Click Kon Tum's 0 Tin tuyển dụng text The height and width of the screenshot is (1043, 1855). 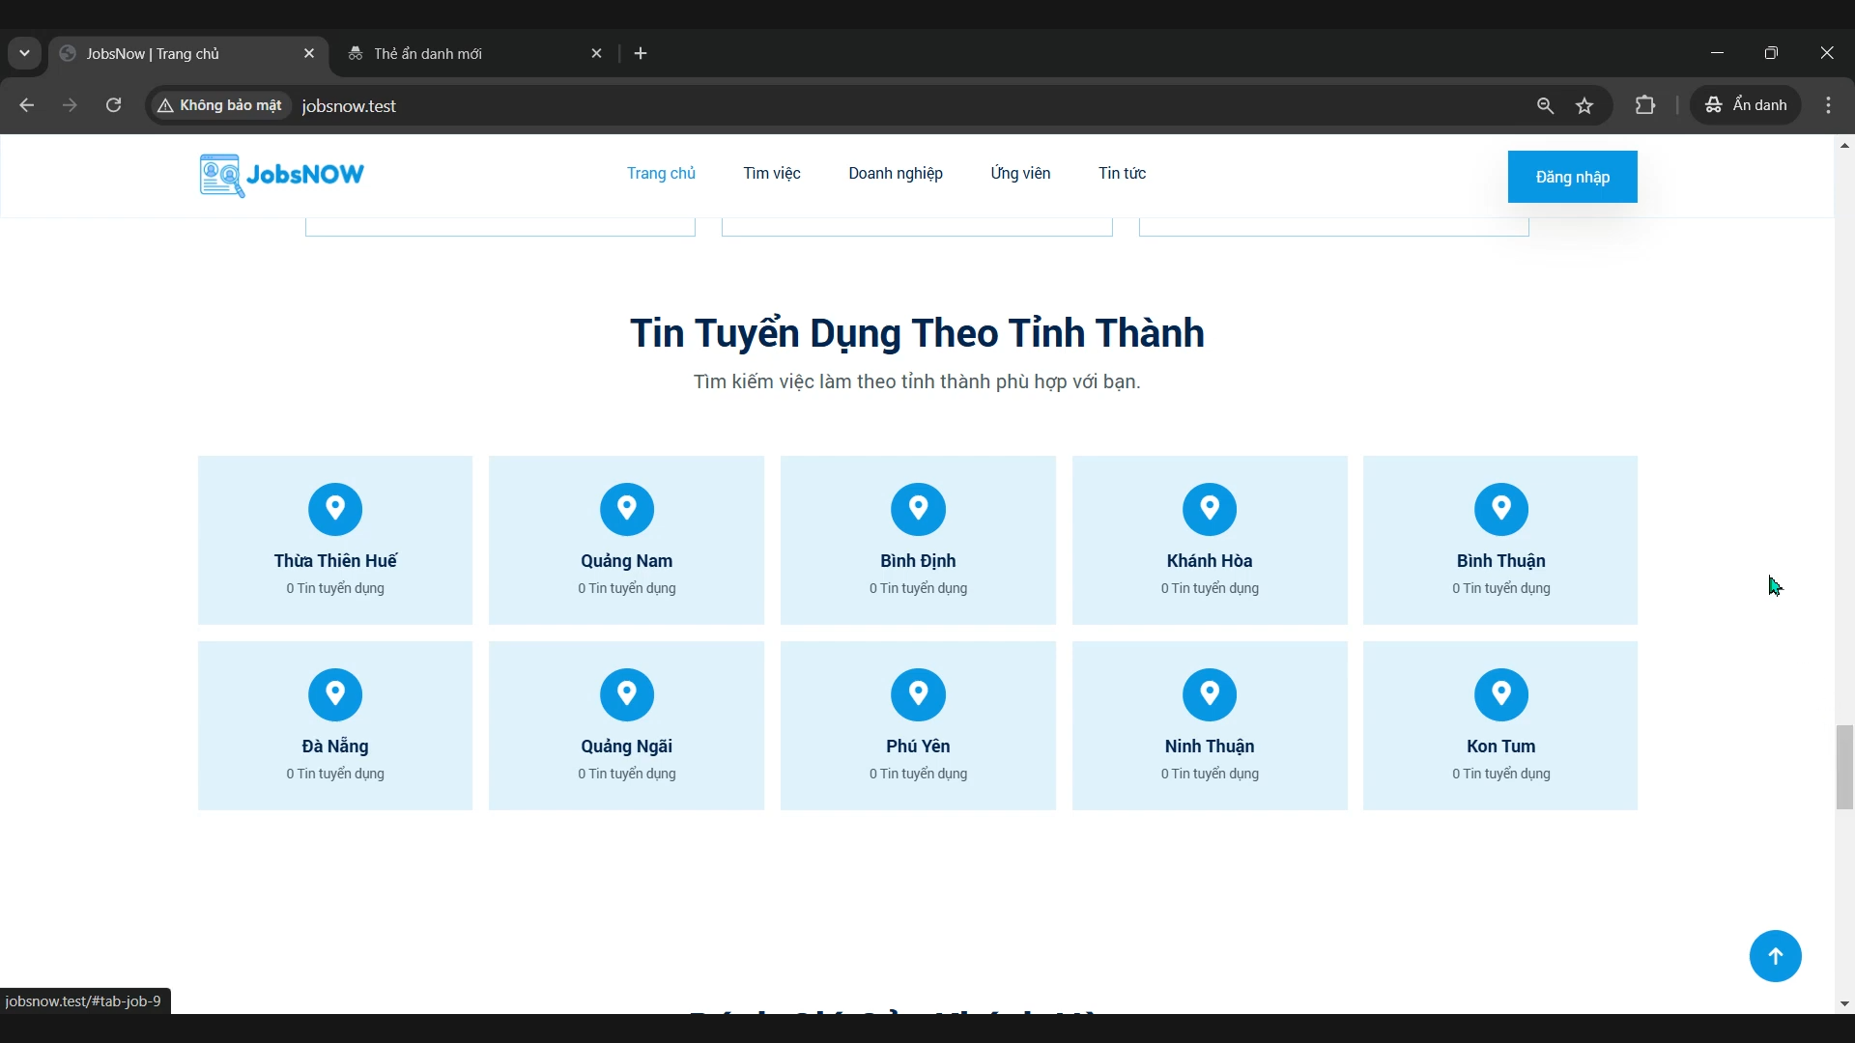pyautogui.click(x=1501, y=774)
